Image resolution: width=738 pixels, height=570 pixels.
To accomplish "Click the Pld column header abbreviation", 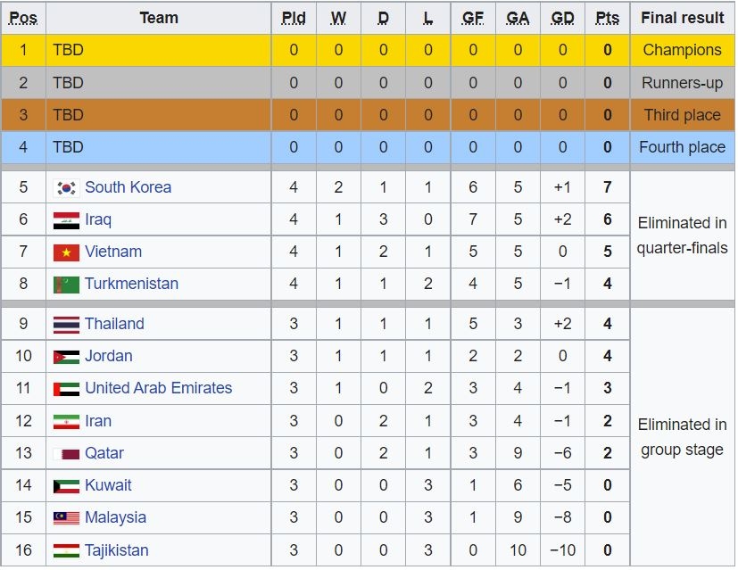I will (x=294, y=18).
